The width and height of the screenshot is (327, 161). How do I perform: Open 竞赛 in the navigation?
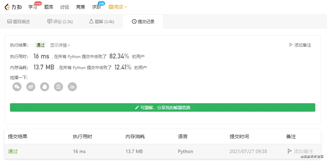click(81, 7)
